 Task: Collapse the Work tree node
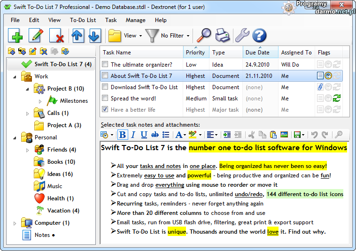point(15,76)
